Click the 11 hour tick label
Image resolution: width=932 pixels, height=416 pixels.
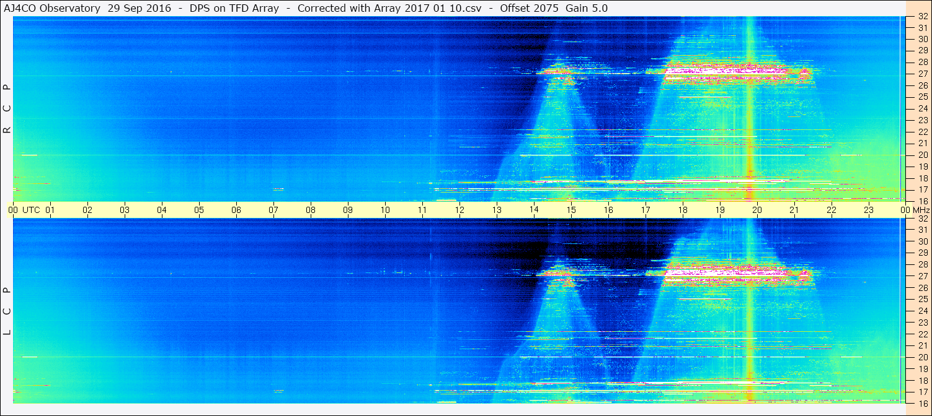click(x=422, y=210)
